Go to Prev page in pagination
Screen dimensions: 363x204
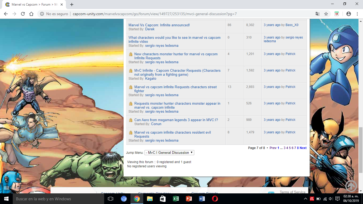pyautogui.click(x=273, y=148)
